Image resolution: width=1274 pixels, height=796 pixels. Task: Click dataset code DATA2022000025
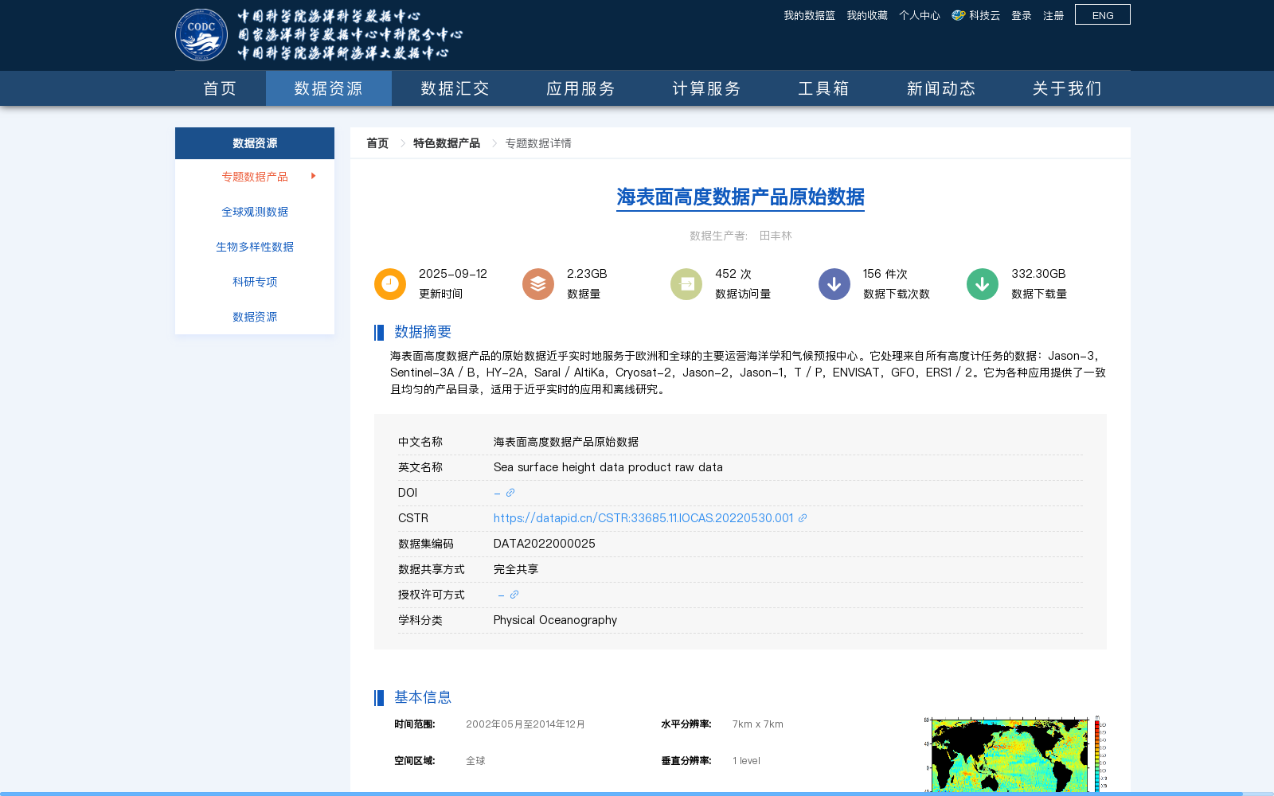point(545,544)
